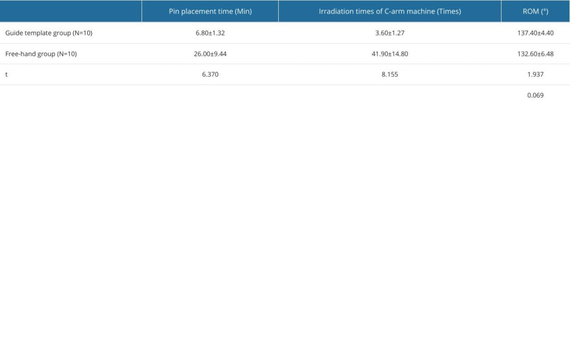Select the 'Free-hand group (N=10)' row label

[x=41, y=54]
